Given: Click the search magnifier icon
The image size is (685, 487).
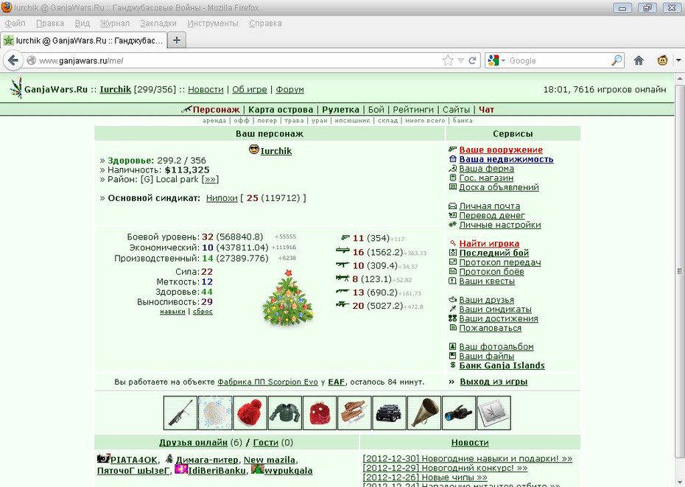Looking at the screenshot, I should click(616, 60).
